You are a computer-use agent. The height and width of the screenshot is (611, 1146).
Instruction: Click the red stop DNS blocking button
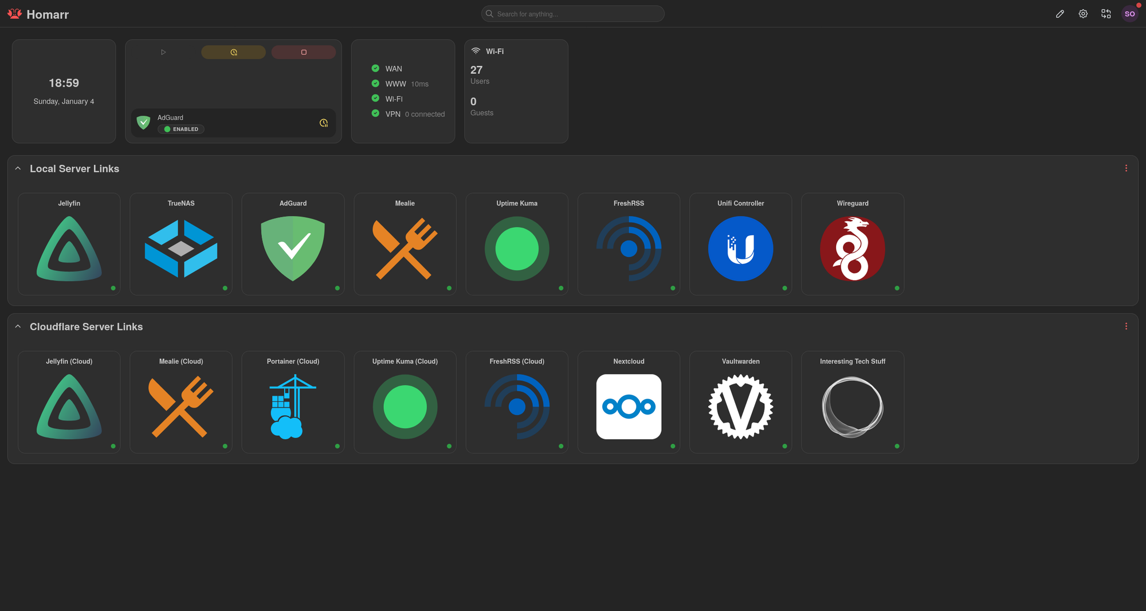pyautogui.click(x=304, y=52)
